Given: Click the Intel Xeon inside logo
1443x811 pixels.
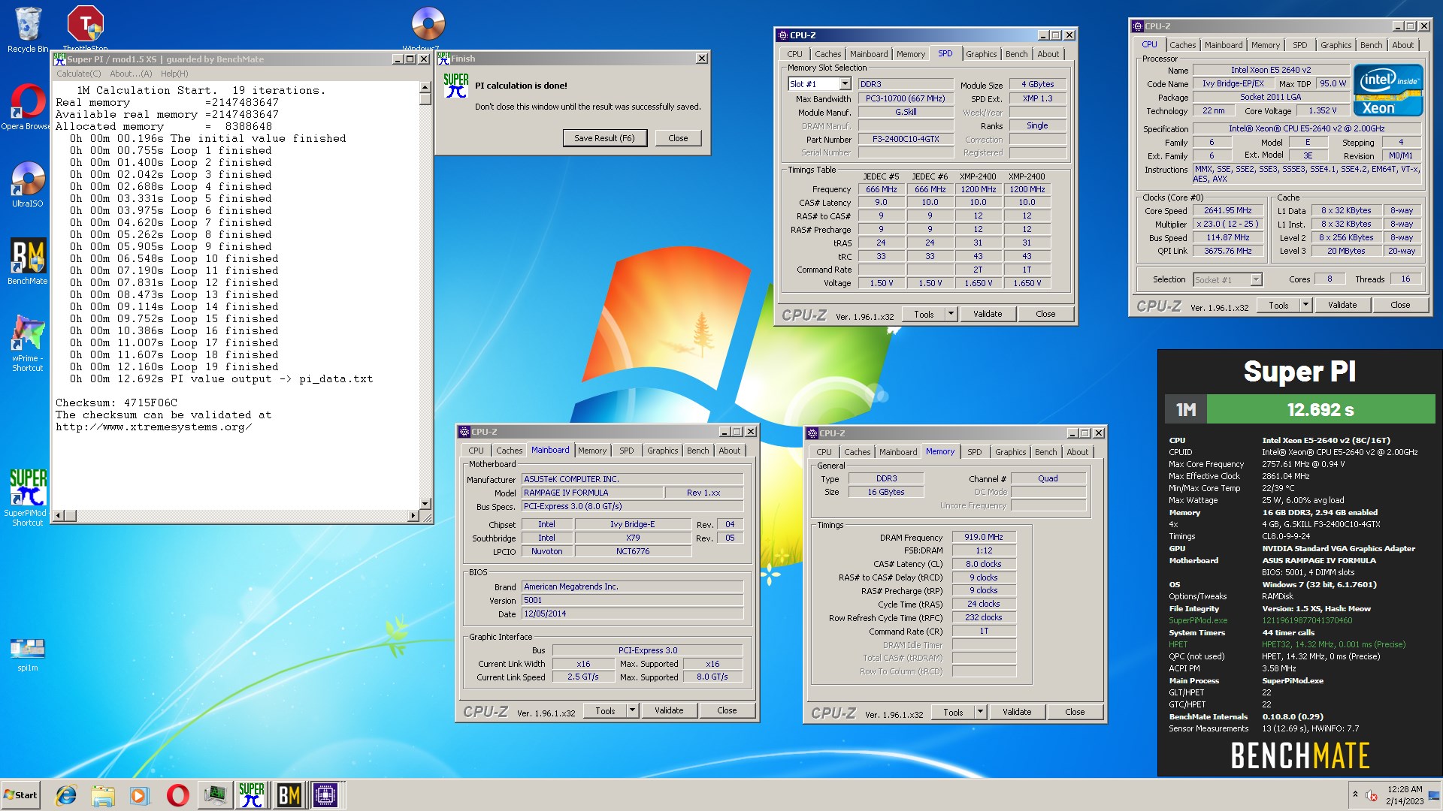Looking at the screenshot, I should pos(1388,92).
